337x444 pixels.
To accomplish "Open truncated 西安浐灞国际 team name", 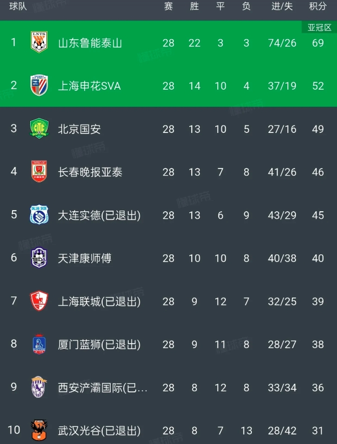I will coord(102,388).
